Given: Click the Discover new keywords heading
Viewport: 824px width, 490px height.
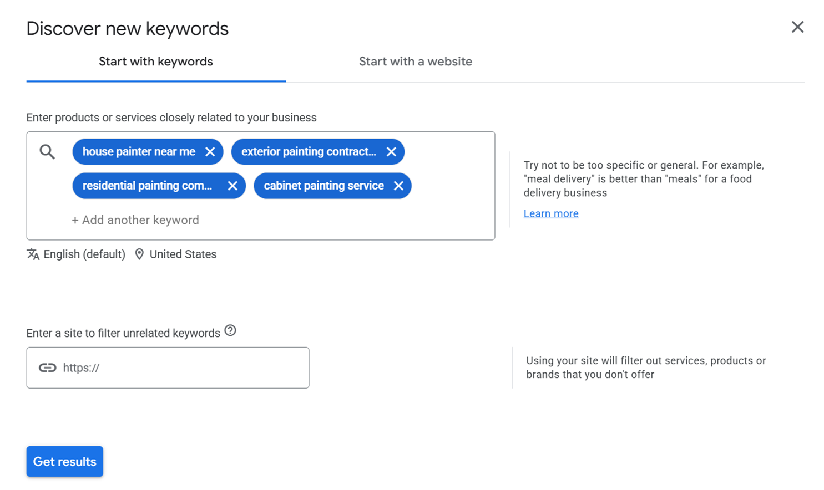Looking at the screenshot, I should tap(128, 29).
